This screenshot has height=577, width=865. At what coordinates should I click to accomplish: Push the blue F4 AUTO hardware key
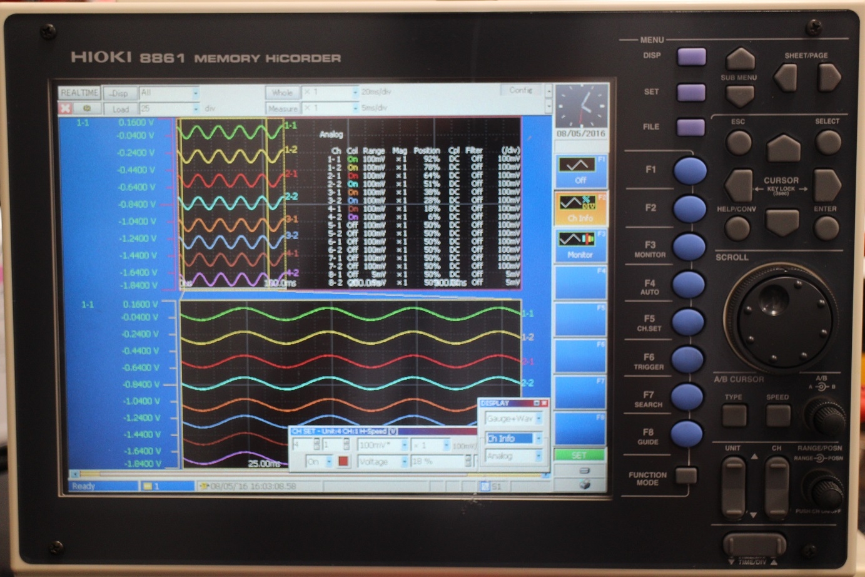point(689,285)
